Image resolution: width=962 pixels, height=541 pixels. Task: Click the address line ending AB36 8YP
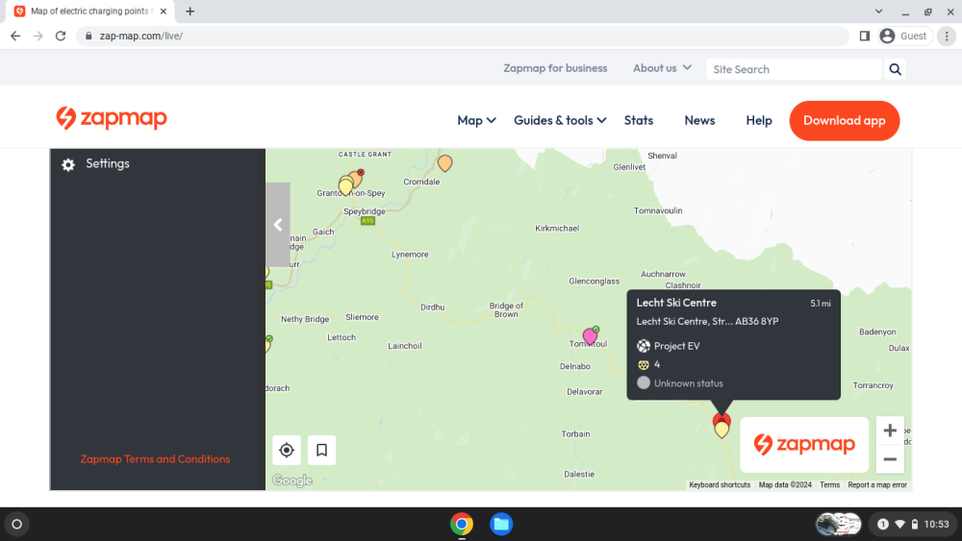click(707, 321)
